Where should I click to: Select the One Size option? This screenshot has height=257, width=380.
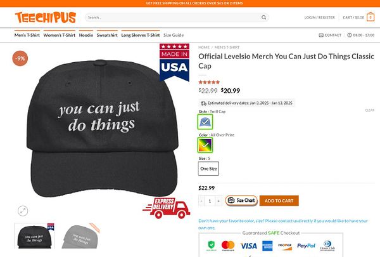(x=208, y=169)
